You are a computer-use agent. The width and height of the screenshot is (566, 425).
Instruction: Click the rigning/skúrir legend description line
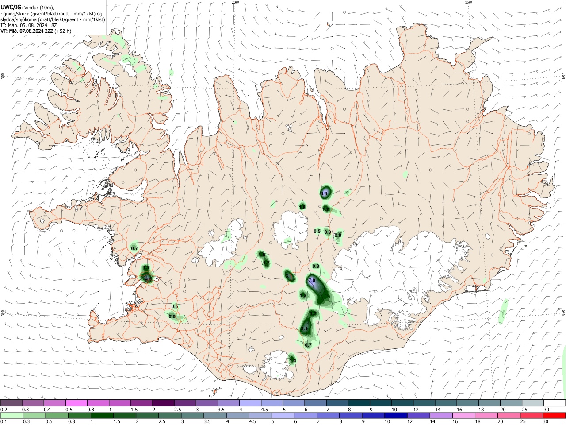coord(51,13)
